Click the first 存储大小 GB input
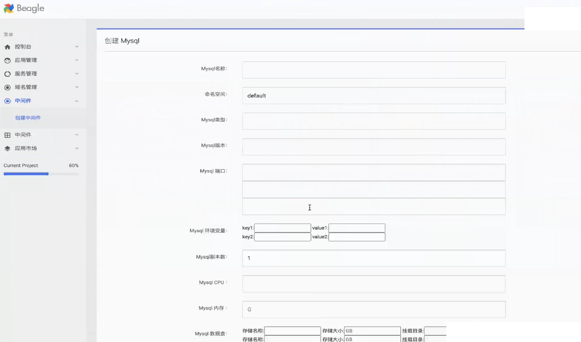 [x=372, y=331]
